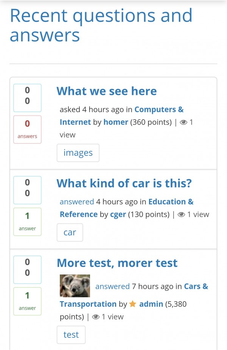Screen dimensions: 227x350
Task: Click the red "0 answers" count box
Action: click(x=27, y=129)
